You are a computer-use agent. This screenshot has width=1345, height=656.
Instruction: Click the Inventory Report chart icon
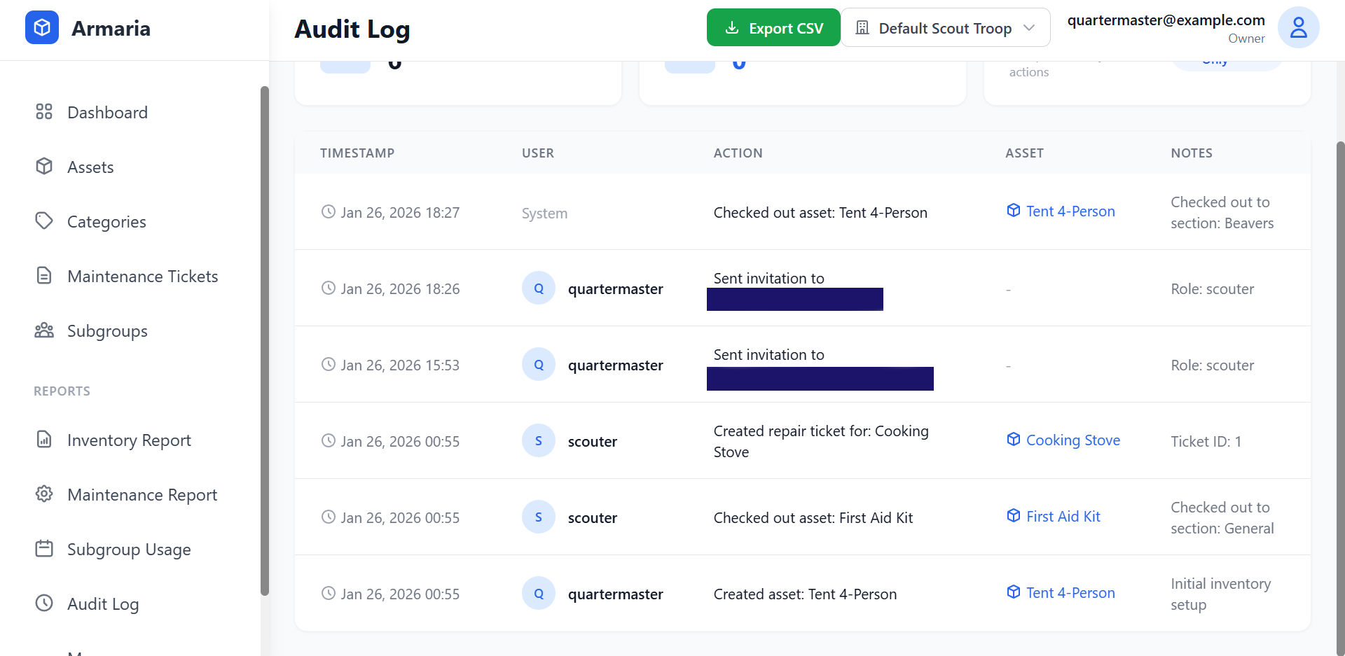click(44, 440)
